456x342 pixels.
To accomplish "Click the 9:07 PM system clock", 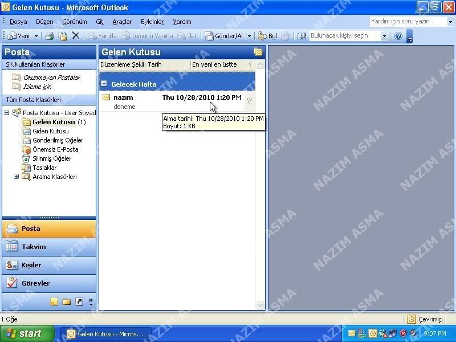I will 434,333.
